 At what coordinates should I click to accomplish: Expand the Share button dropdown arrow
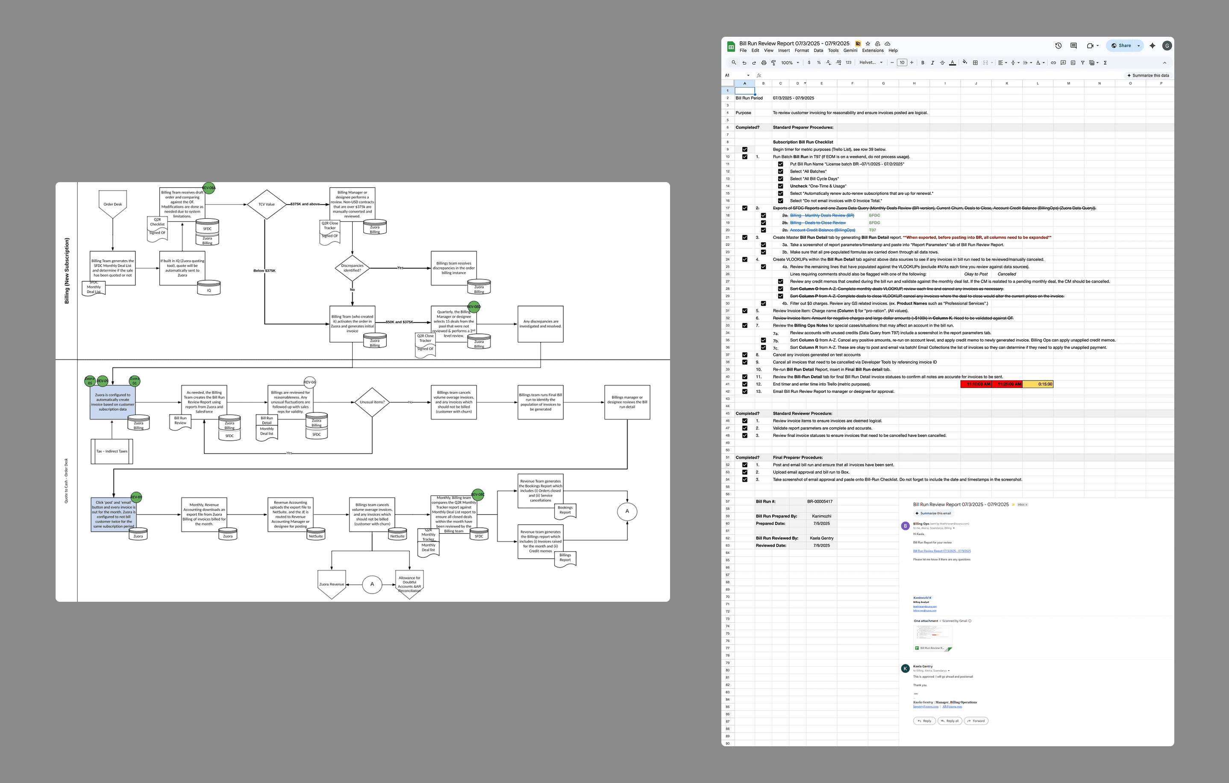click(1139, 45)
